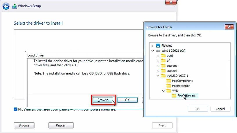Image resolution: width=237 pixels, height=133 pixels.
Task: Expand the support folder node
Action: tap(158, 71)
